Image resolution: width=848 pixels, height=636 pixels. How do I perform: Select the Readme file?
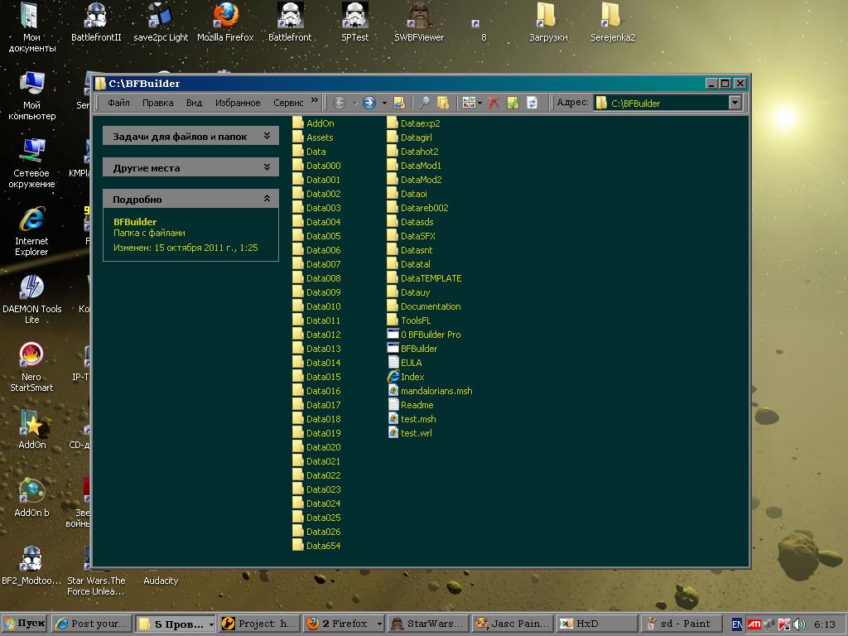coord(411,405)
